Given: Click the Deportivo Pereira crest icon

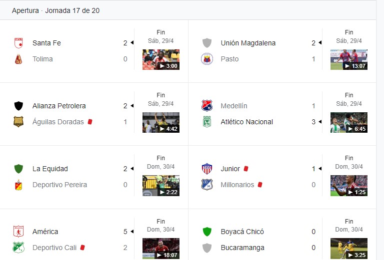Looking at the screenshot, I should [x=18, y=185].
